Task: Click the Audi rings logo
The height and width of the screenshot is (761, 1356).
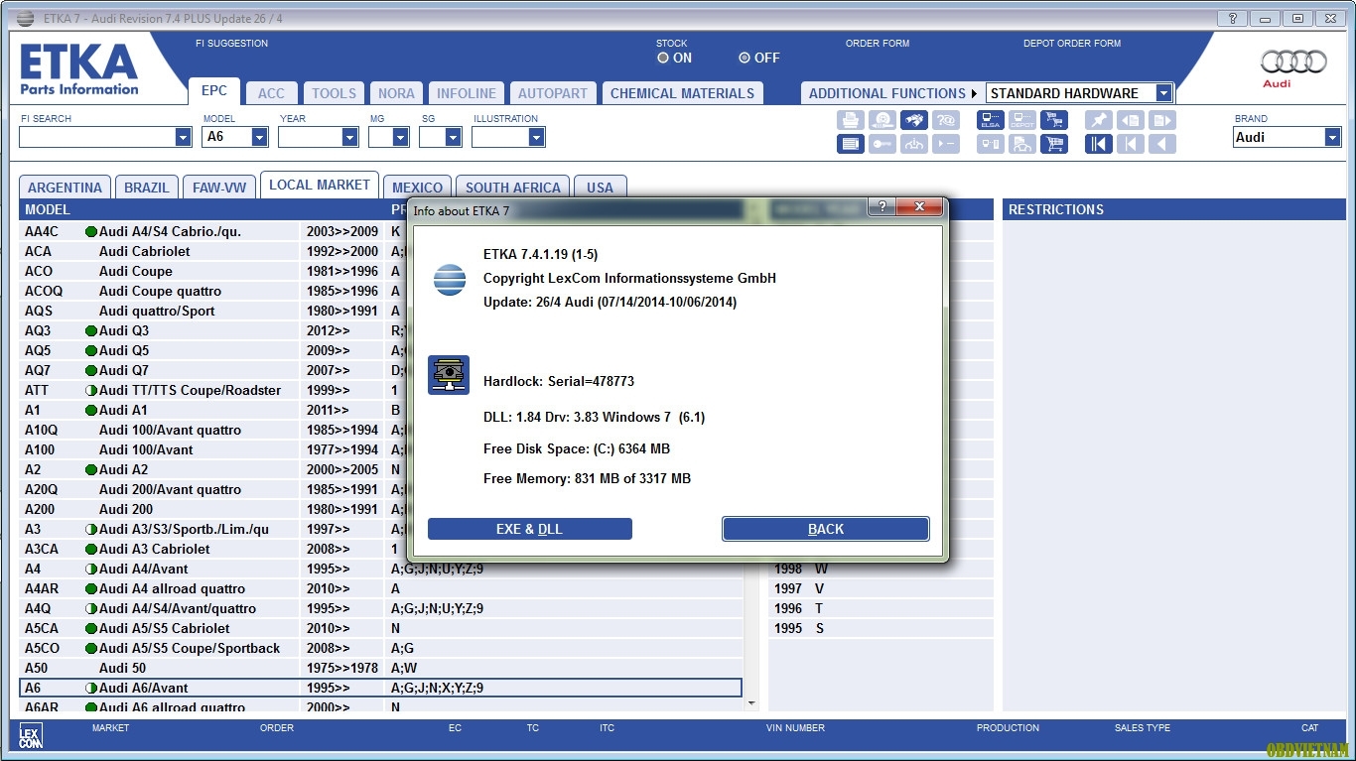Action: [1293, 63]
